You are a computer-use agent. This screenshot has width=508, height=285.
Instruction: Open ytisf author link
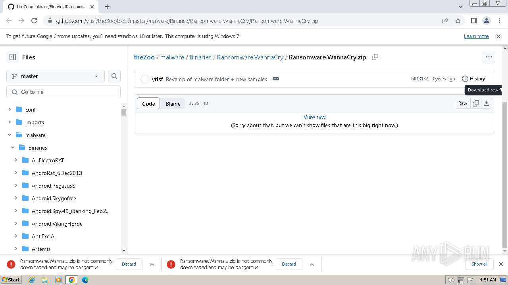[157, 79]
